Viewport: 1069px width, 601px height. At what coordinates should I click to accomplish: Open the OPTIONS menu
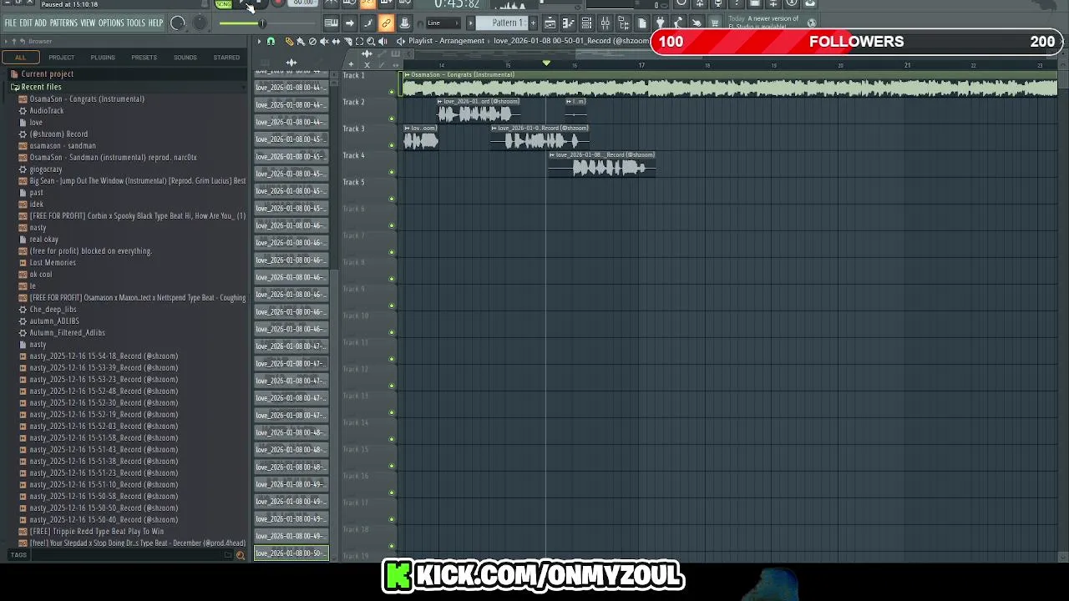point(111,23)
